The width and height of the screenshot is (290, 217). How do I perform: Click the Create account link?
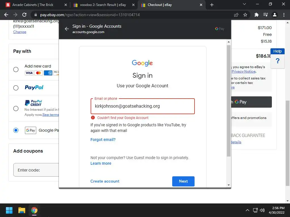pos(105,181)
